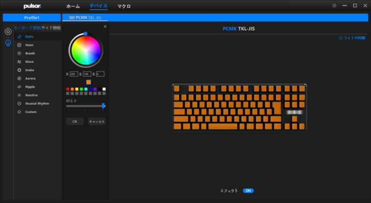Click the custom slot under the red swatch
This screenshot has height=203, width=371.
(x=68, y=93)
